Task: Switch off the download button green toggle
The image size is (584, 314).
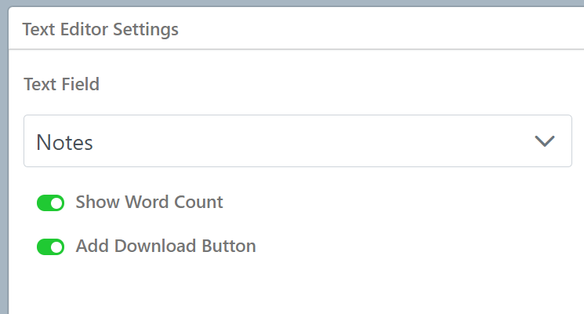Action: pyautogui.click(x=50, y=247)
